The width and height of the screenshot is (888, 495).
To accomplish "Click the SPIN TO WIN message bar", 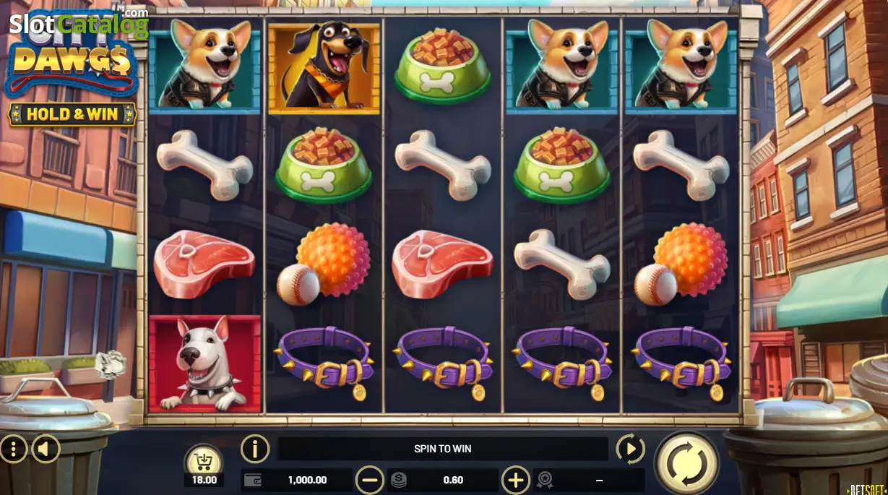I will (x=443, y=449).
